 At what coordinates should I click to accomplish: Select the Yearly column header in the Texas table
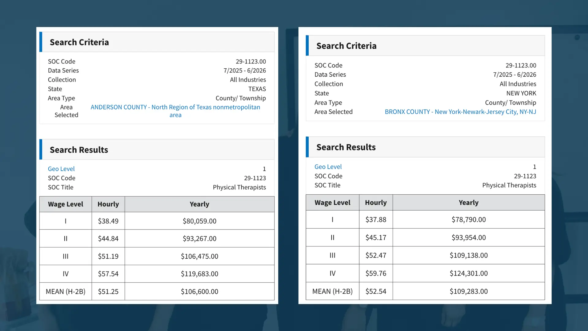tap(199, 204)
